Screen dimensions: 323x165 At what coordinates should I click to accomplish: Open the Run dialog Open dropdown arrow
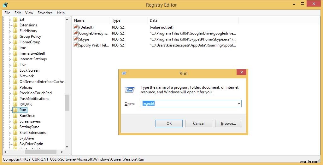click(x=239, y=104)
